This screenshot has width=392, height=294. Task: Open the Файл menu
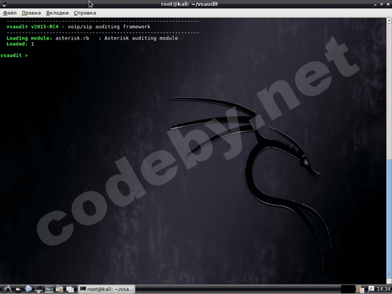click(x=10, y=13)
